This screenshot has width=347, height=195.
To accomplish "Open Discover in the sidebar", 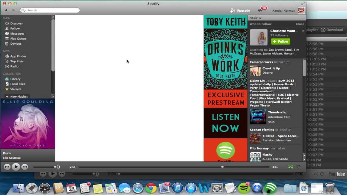I will tap(17, 24).
